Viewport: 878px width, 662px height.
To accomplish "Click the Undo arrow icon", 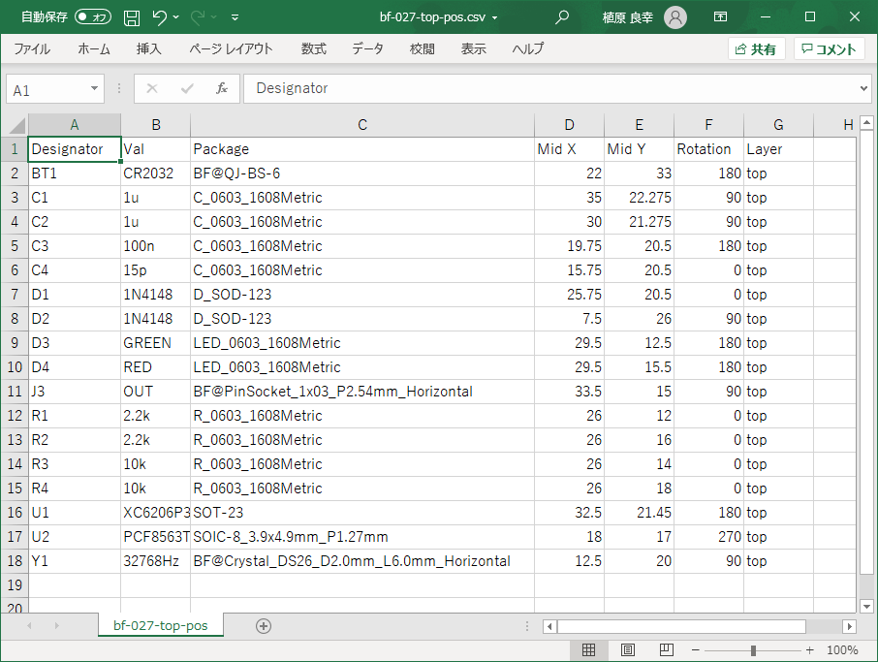I will (159, 17).
